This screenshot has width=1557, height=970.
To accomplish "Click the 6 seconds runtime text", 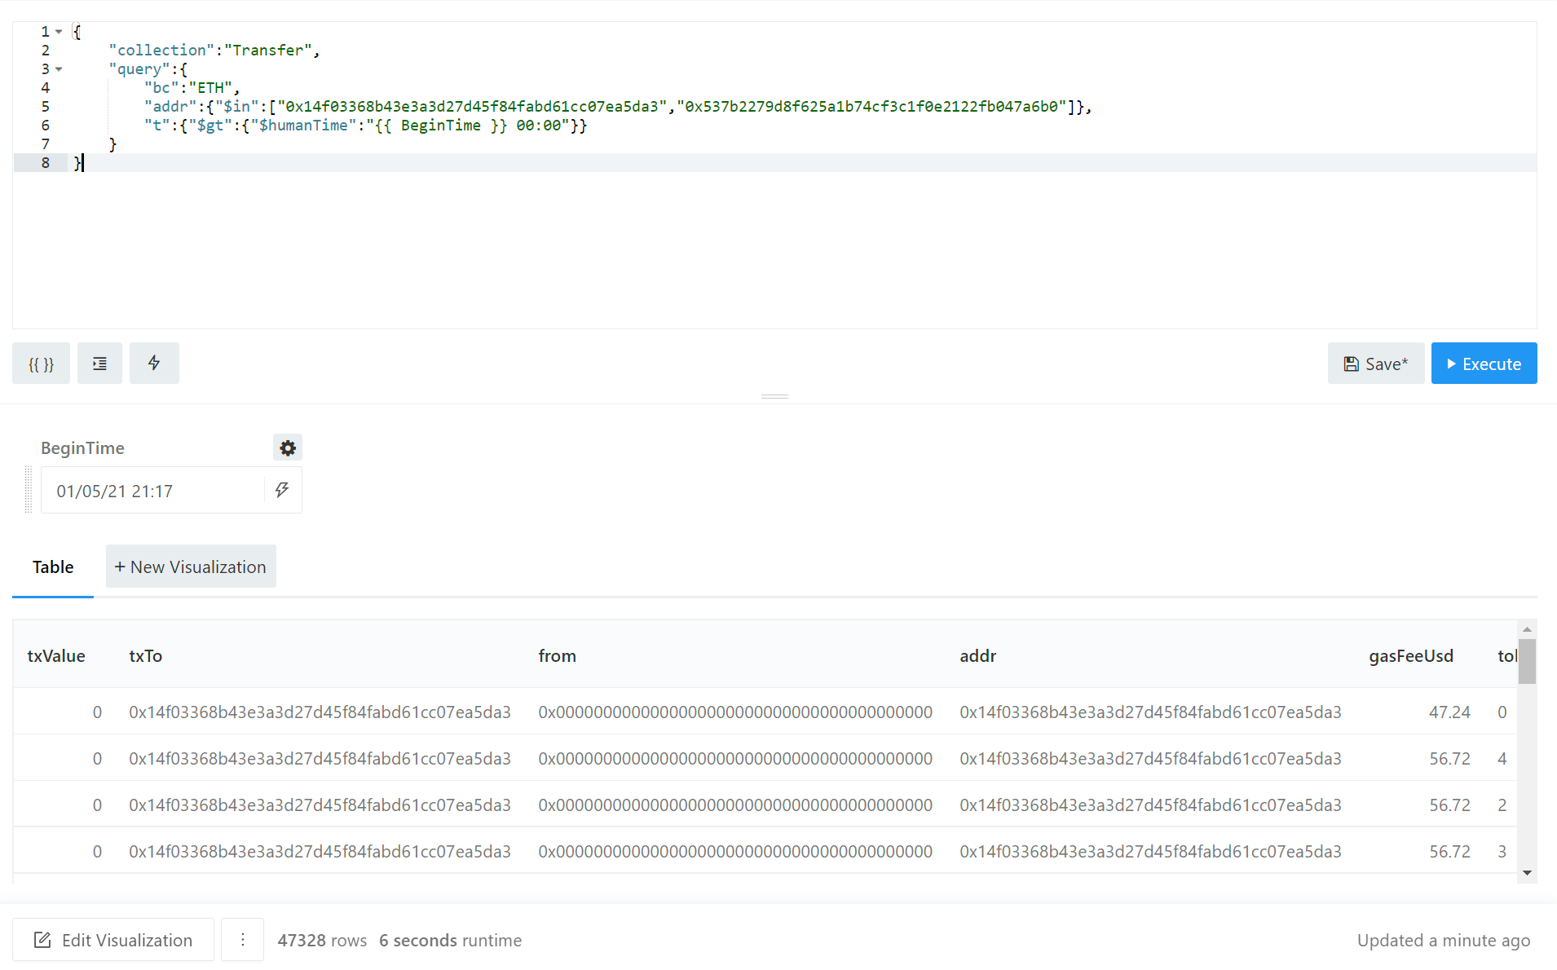I will pos(450,941).
